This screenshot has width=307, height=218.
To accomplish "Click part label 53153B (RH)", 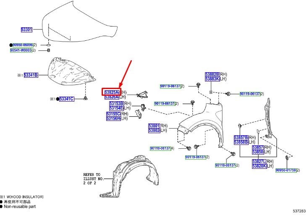I will point(116,103).
